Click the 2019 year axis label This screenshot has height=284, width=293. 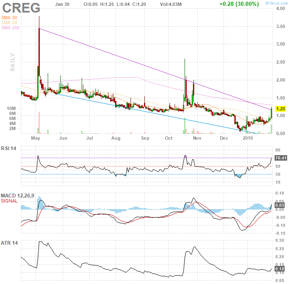point(248,138)
